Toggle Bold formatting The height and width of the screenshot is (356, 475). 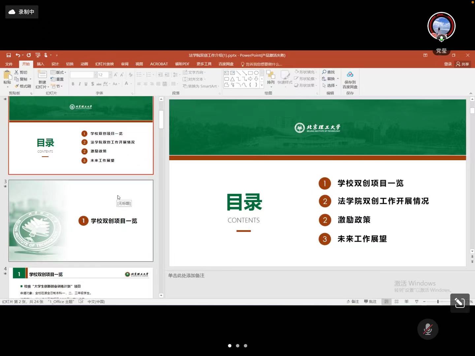tap(73, 84)
